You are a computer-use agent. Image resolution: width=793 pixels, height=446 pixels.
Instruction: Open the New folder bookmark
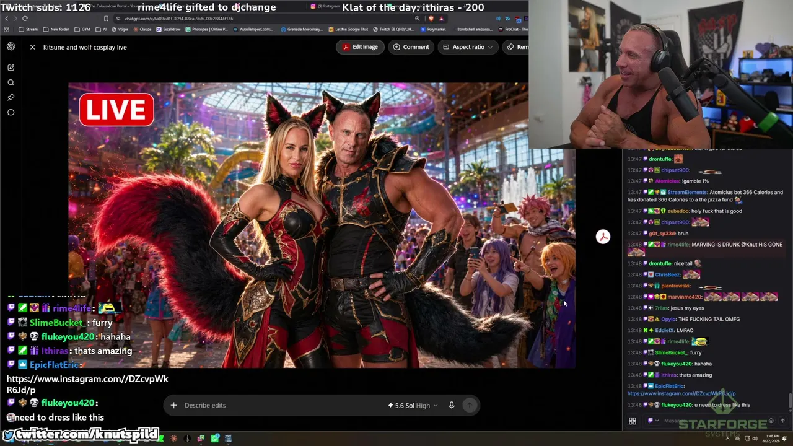(x=56, y=29)
